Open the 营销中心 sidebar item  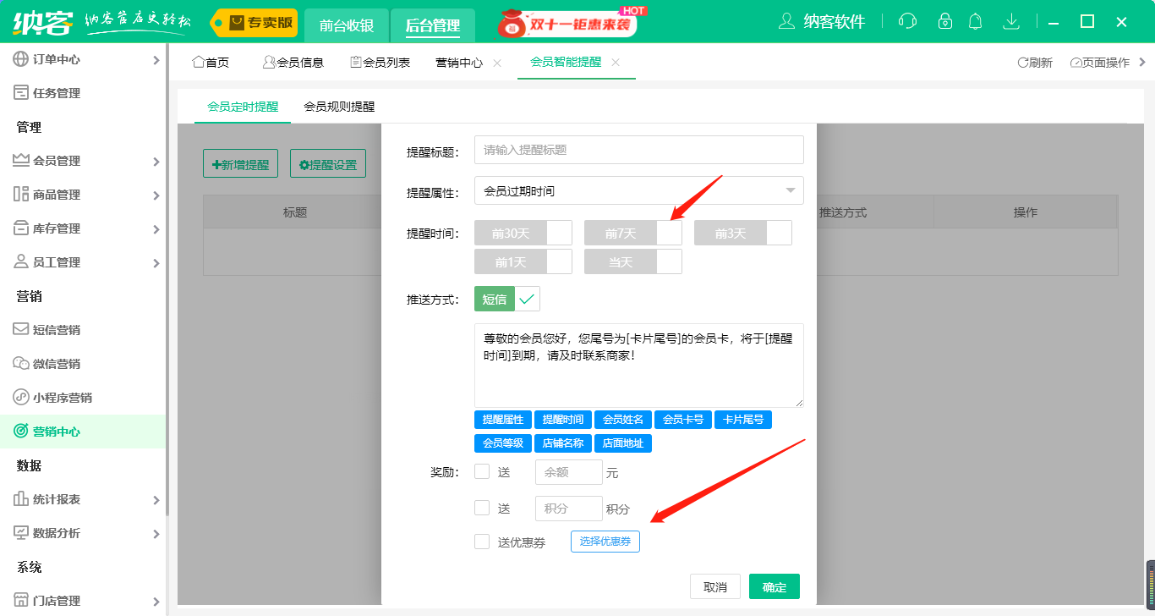coord(52,431)
